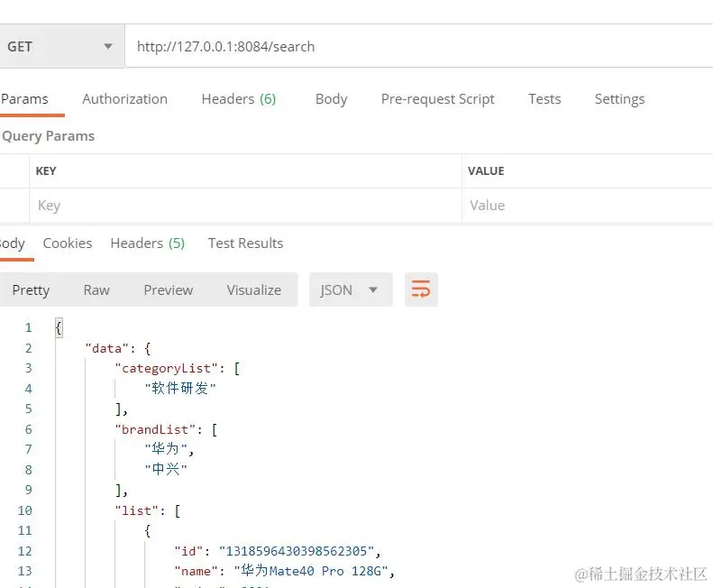
Task: Open the GET method dropdown
Action: (61, 46)
